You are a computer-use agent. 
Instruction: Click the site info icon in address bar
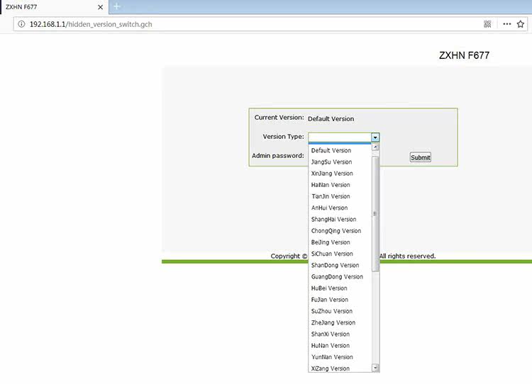(21, 24)
